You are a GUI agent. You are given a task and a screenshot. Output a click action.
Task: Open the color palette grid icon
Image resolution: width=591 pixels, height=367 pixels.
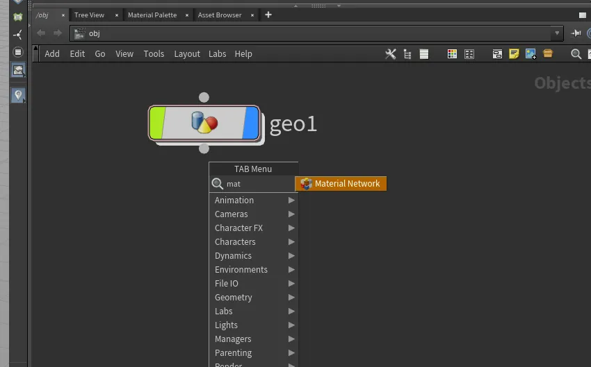pos(452,54)
